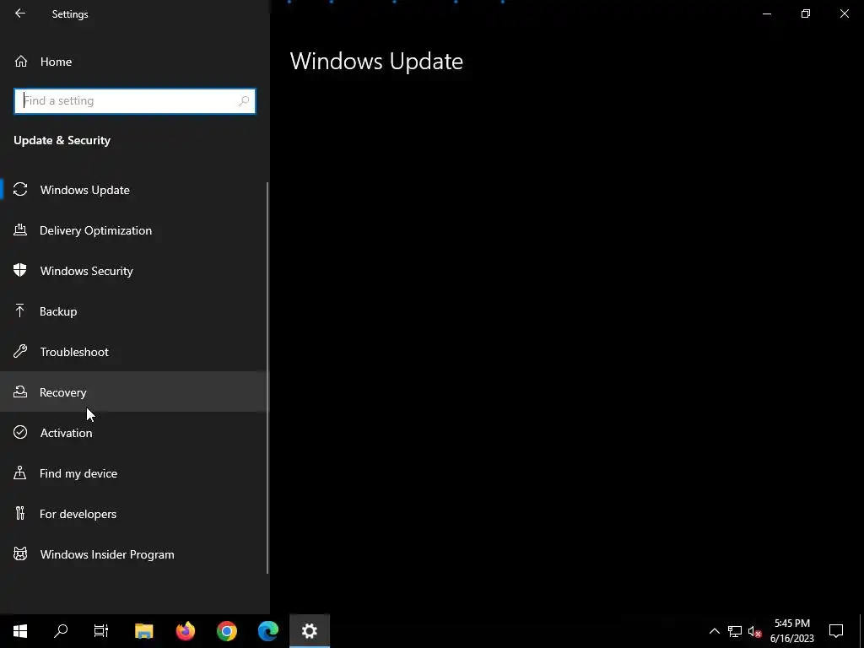The image size is (864, 648).
Task: Click the network status tray icon
Action: tap(735, 631)
